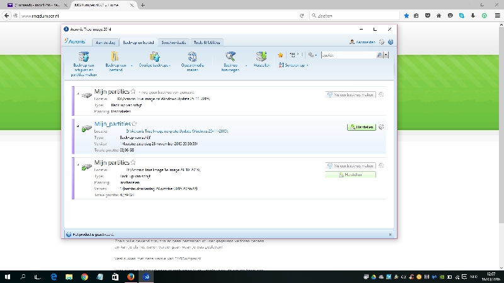Toggle favorite star of first Mijn partities entry

133,92
